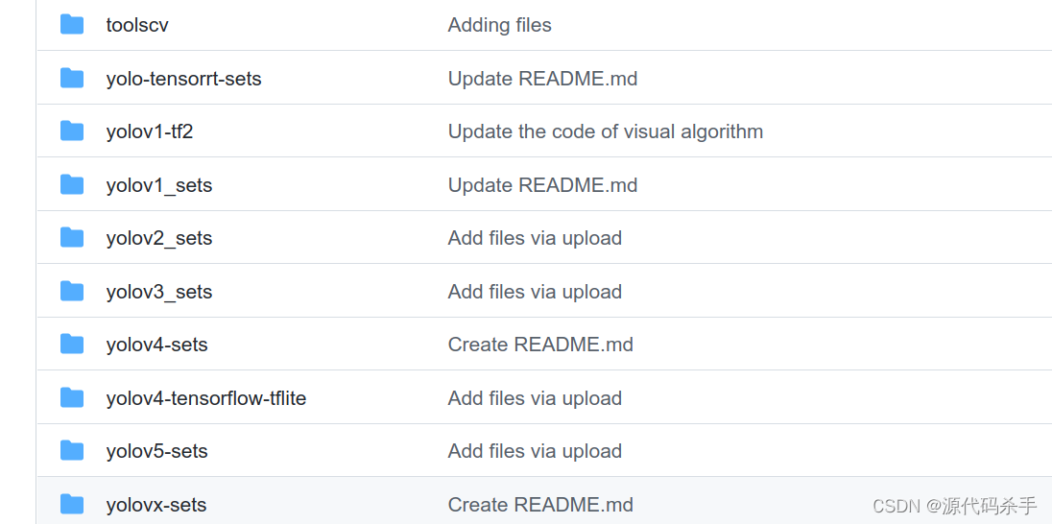View the 'Update README.md' commit for yolov1_sets
Image resolution: width=1052 pixels, height=524 pixels.
tap(542, 185)
